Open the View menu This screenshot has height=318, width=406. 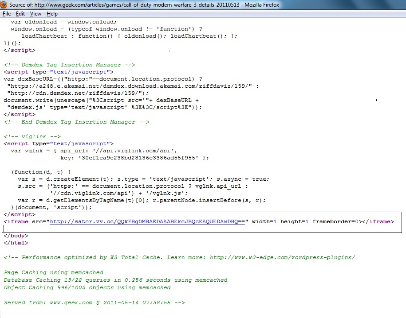click(35, 14)
